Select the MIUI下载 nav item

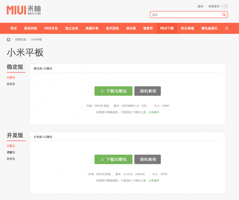[x=167, y=28]
